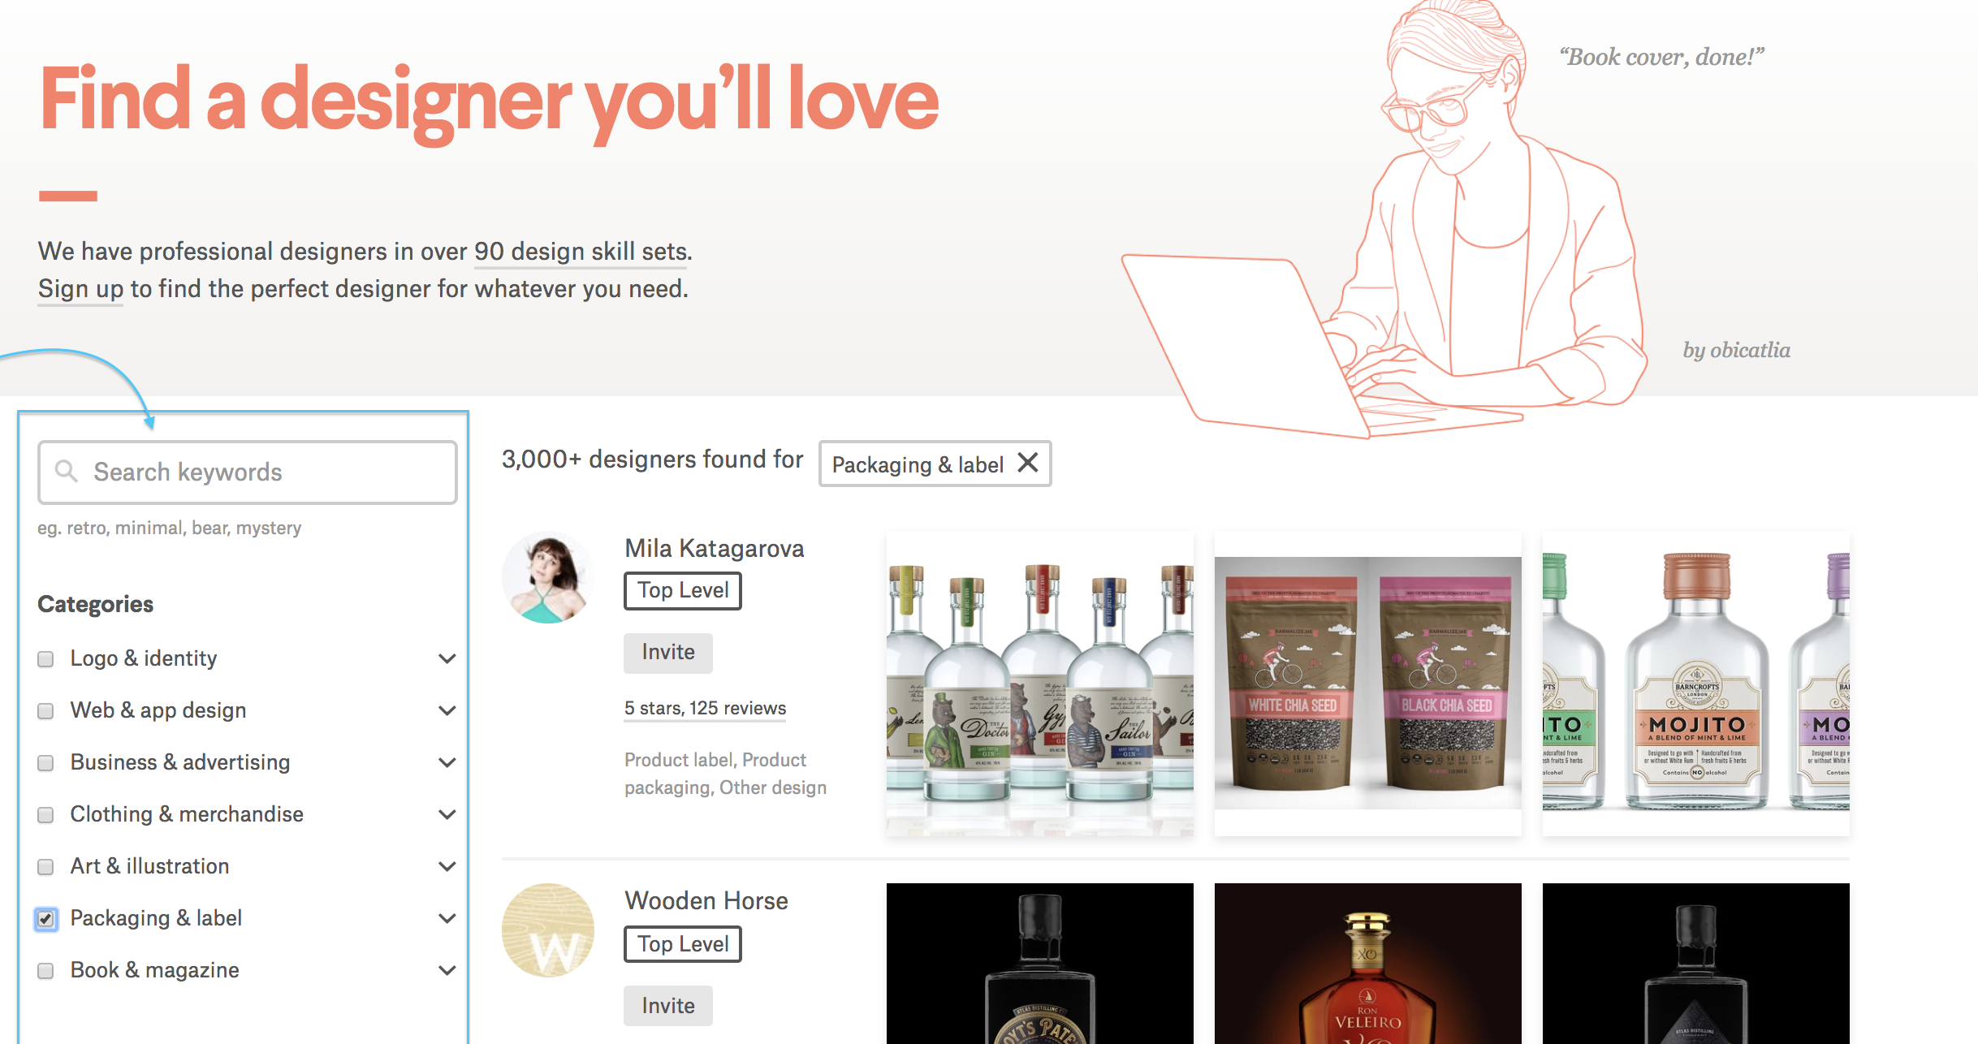This screenshot has width=1978, height=1044.
Task: Tick the Book & magazine checkbox
Action: 46,970
